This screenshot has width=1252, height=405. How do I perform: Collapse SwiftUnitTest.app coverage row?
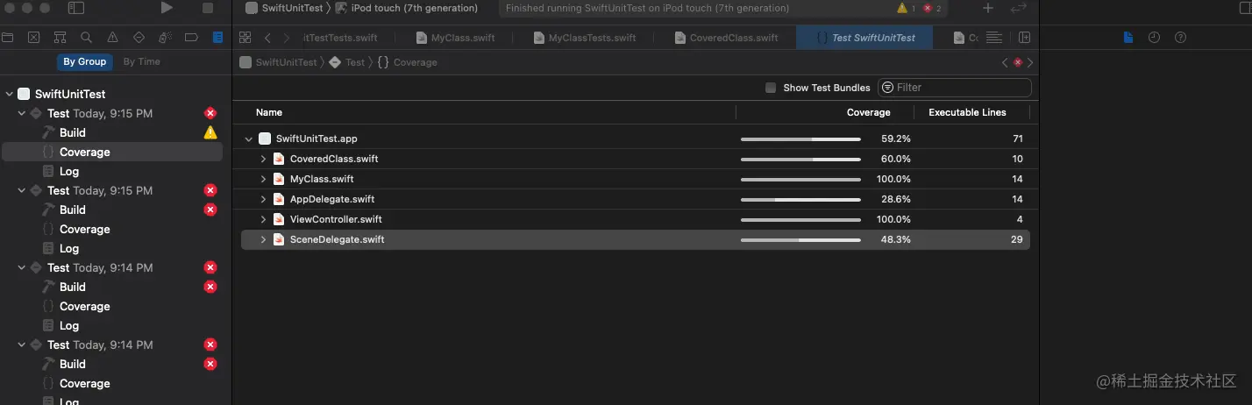click(250, 139)
